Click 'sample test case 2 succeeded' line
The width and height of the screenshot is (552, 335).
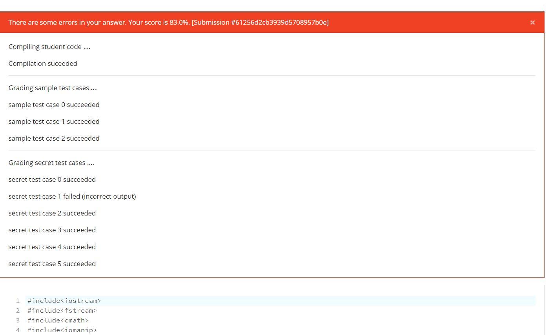point(54,138)
